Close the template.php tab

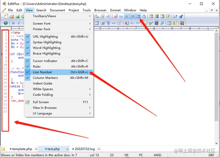coord(36,149)
